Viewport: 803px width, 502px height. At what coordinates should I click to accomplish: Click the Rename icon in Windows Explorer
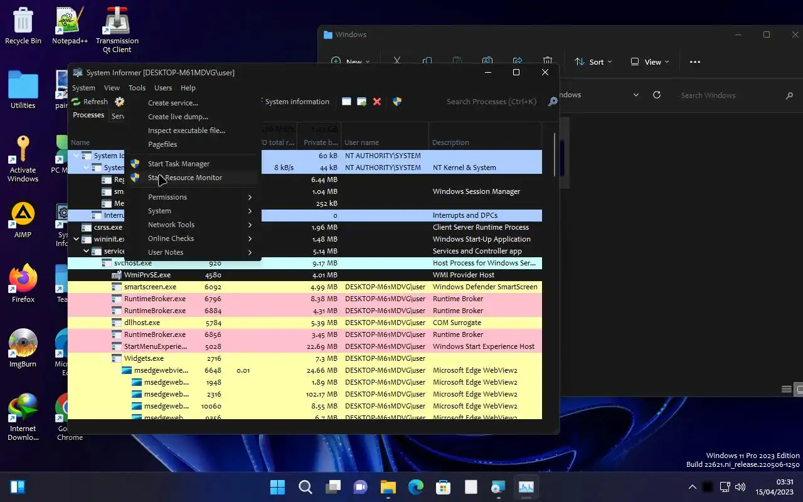click(487, 61)
